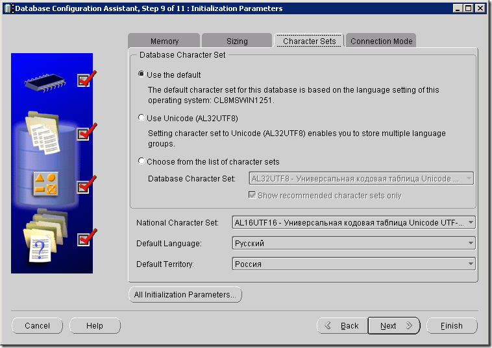The width and height of the screenshot is (492, 348).
Task: Close the Database Configuration Assistant window
Action: 480,8
